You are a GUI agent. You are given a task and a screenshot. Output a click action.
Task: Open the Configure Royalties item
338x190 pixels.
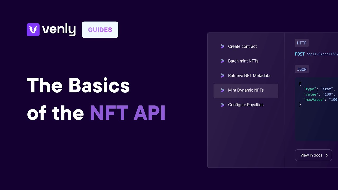(x=246, y=105)
